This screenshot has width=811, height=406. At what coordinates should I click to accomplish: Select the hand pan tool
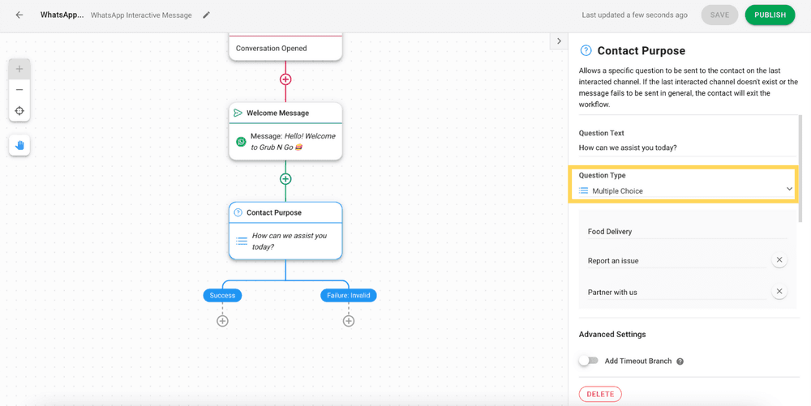(x=19, y=145)
